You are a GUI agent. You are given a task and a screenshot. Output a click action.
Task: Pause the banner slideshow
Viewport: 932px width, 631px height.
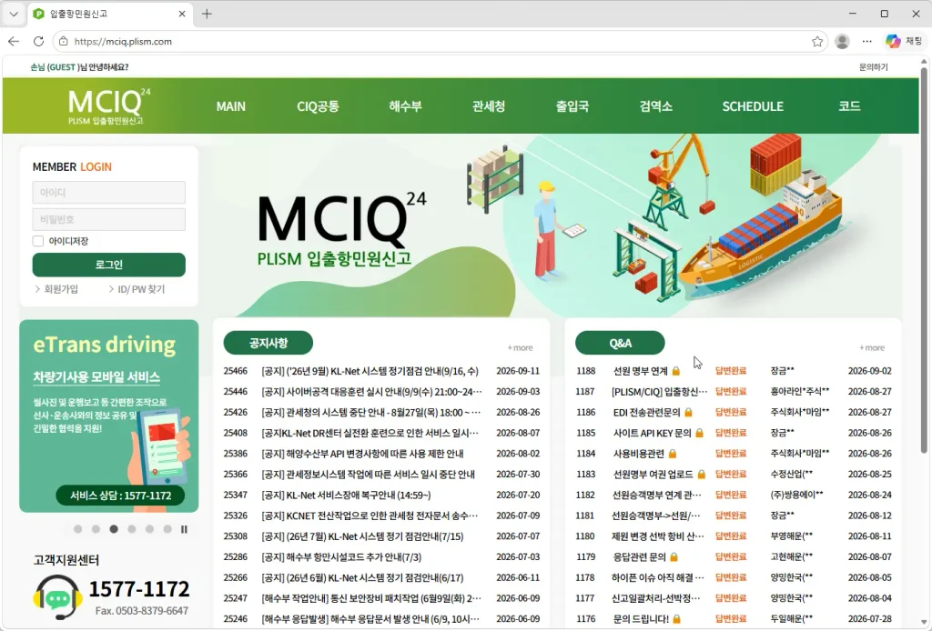(184, 529)
